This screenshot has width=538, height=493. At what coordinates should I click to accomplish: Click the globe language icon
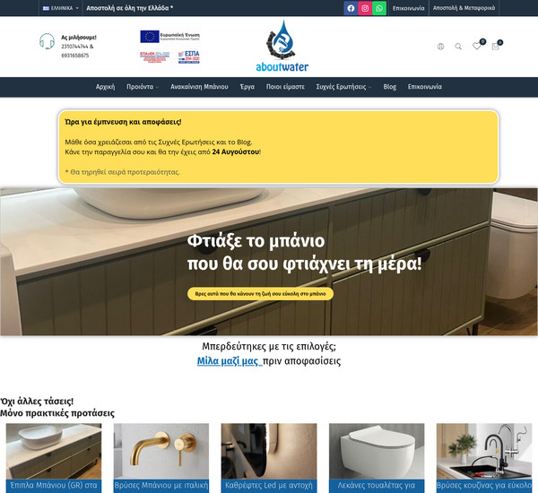tap(440, 47)
